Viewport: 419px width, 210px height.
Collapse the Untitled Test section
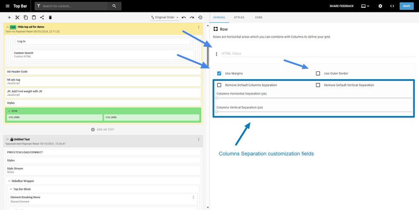[x=8, y=139]
